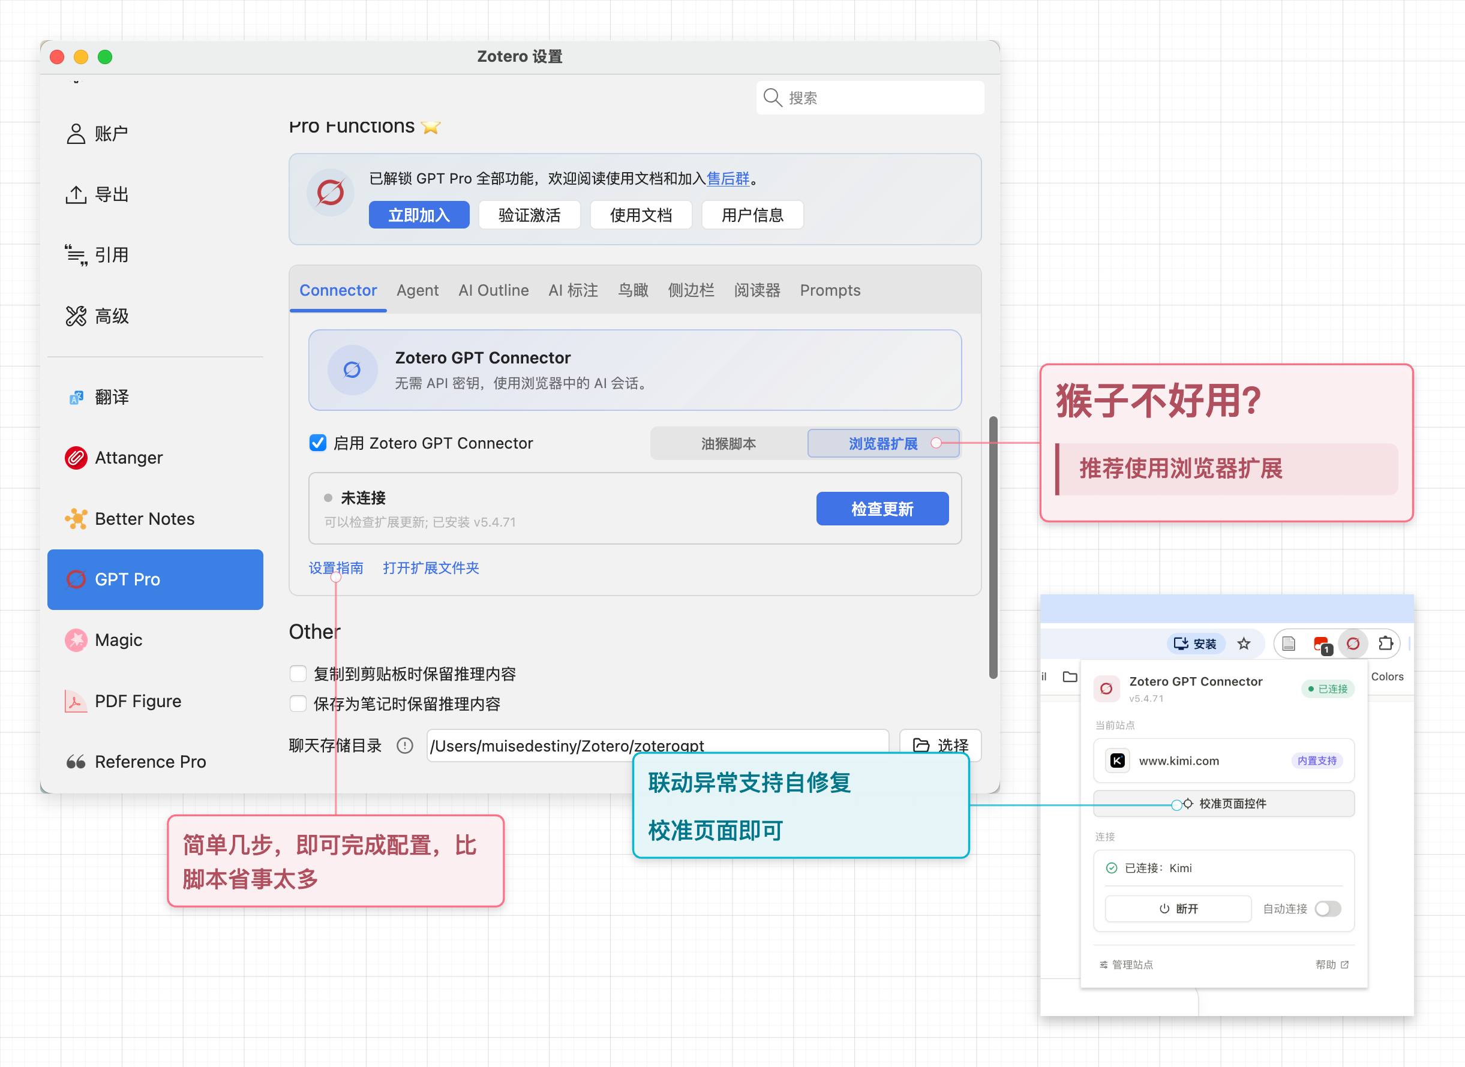Open 帮助 help link in extension popup
1465x1067 pixels.
tap(1332, 964)
